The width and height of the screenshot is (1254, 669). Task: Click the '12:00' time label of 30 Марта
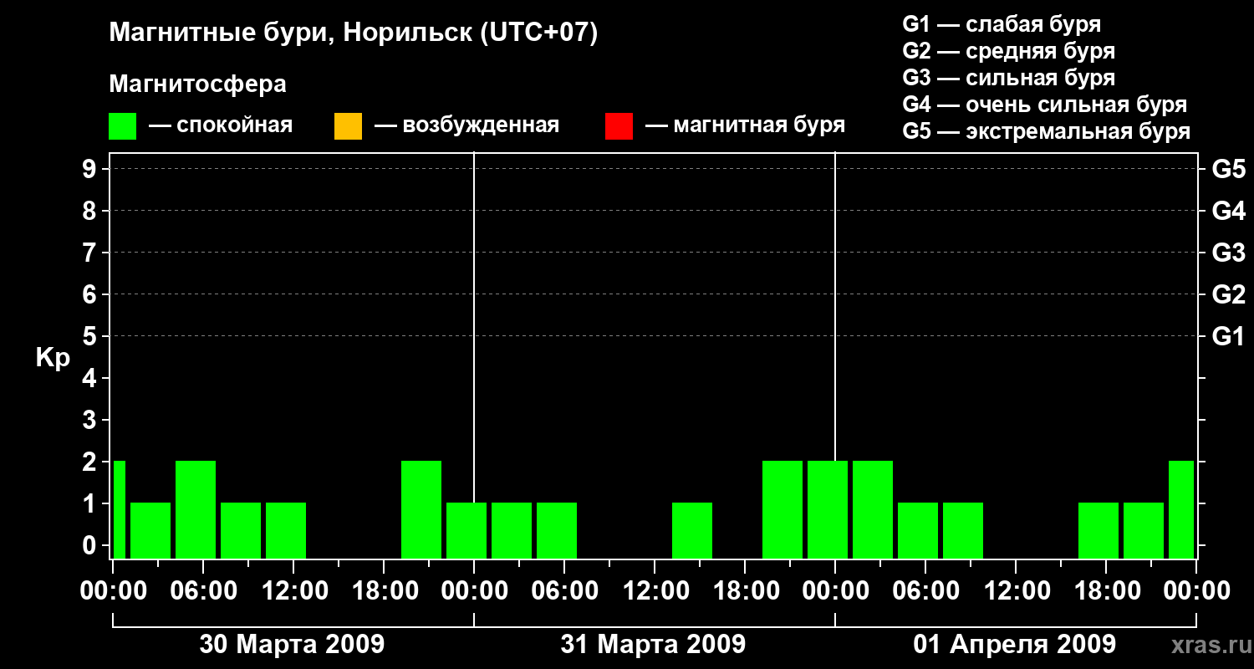tap(293, 591)
